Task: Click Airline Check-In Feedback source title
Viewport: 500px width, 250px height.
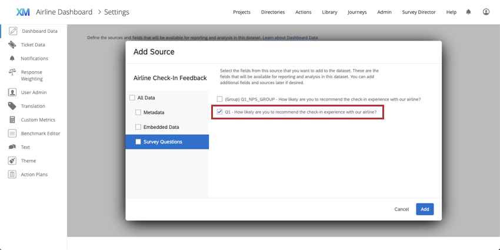Action: pos(170,78)
